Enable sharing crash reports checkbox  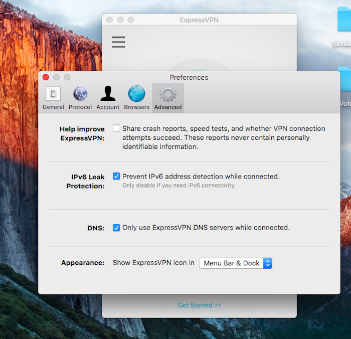click(116, 128)
